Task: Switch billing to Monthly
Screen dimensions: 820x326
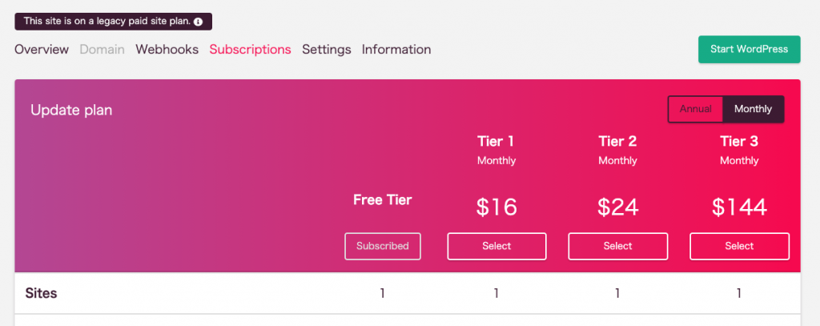Action: click(753, 109)
